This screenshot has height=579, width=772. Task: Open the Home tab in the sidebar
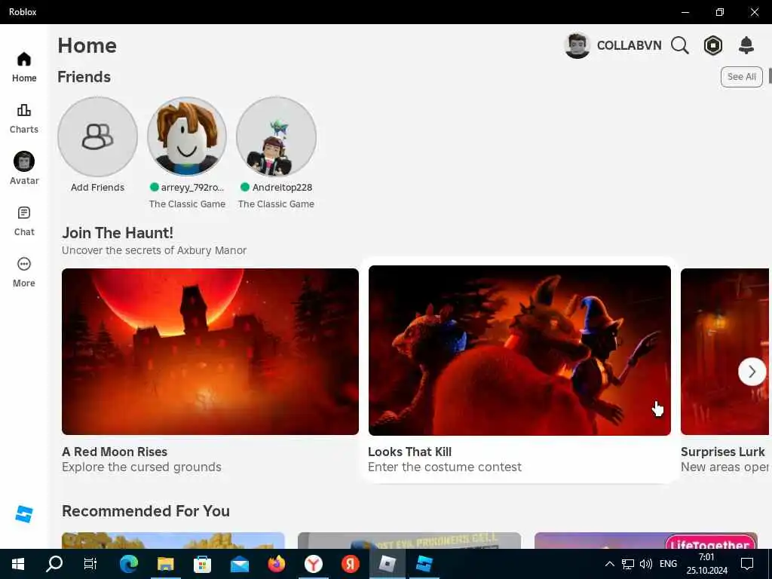click(x=24, y=67)
